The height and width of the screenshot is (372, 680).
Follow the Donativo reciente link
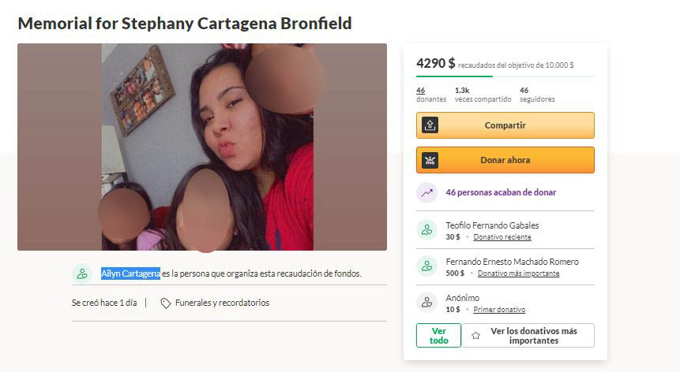coord(502,237)
